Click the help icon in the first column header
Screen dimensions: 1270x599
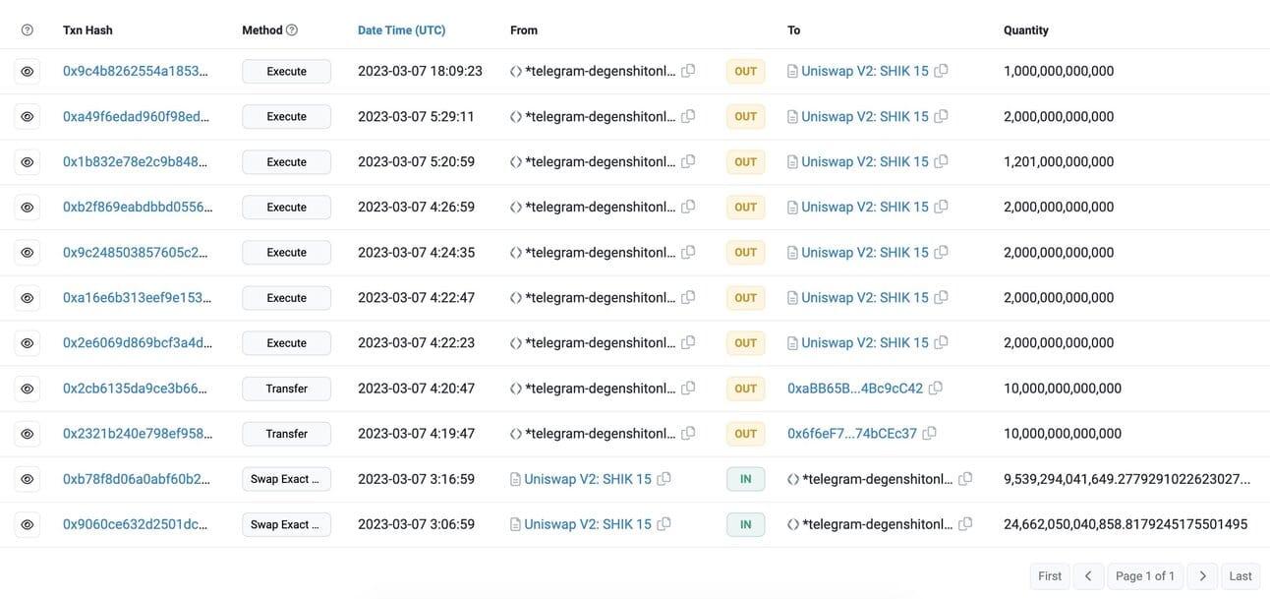coord(28,30)
